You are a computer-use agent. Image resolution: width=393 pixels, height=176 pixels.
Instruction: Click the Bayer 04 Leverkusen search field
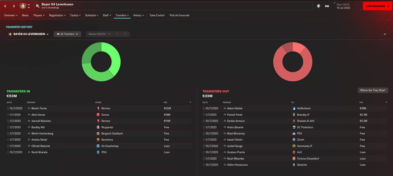[173, 6]
